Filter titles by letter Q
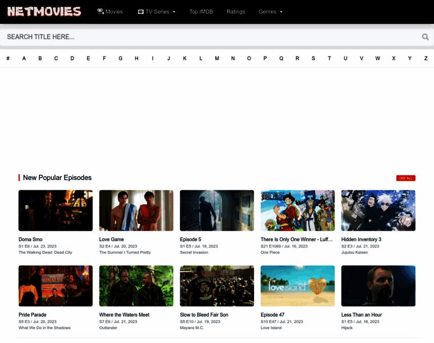Screen dimensions: 434x343 click(x=281, y=58)
